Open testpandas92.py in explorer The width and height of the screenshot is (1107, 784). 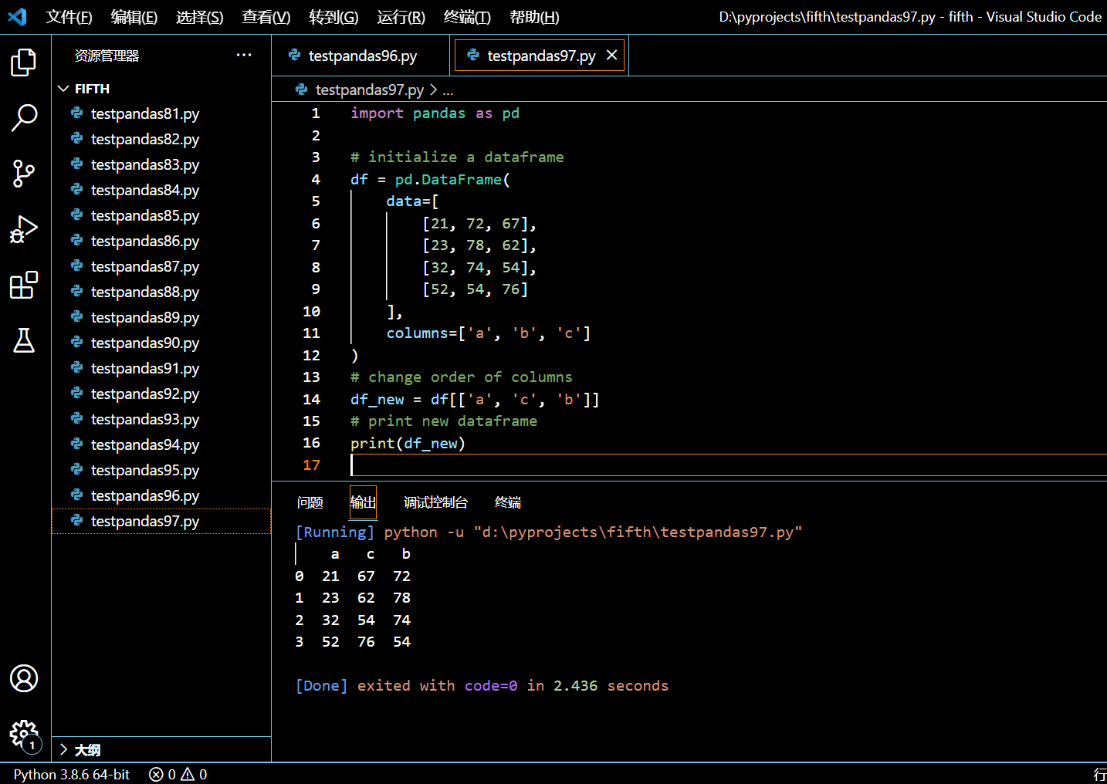[x=161, y=394]
